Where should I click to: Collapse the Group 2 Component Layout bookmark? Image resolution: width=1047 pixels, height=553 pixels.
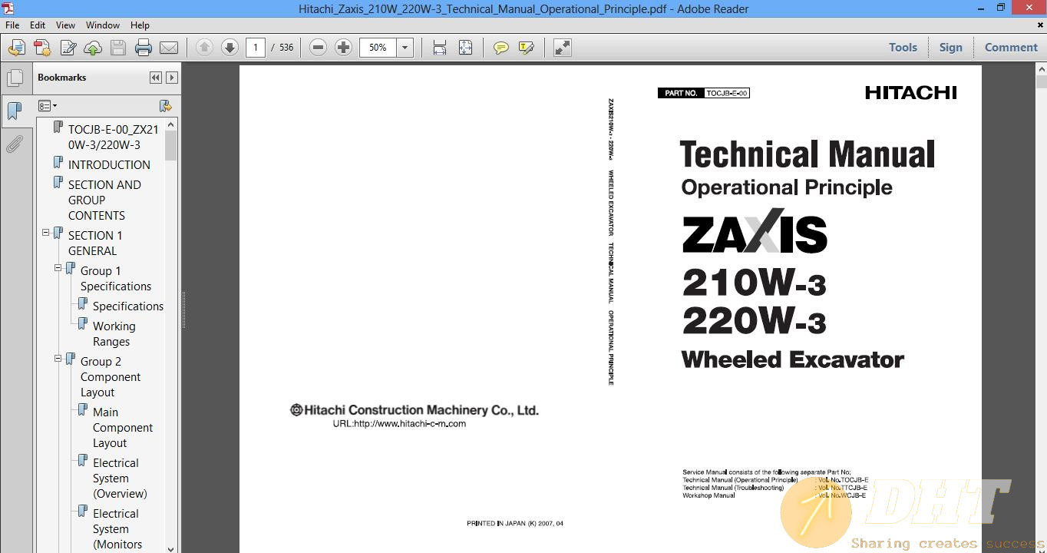[x=58, y=358]
